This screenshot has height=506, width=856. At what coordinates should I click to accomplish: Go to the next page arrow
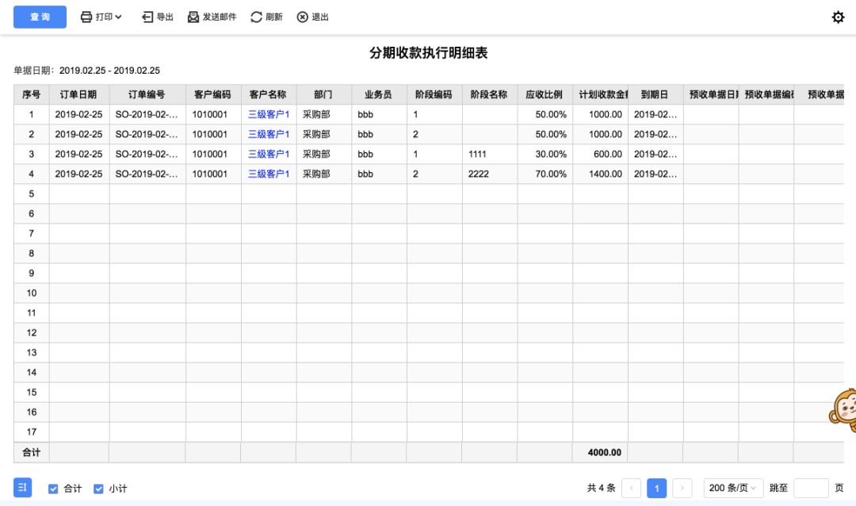click(x=682, y=488)
